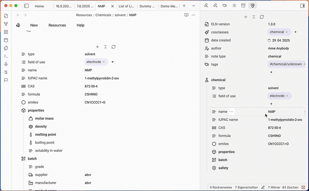This screenshot has height=191, width=309.
Task: Open the Help menu
Action: (80, 25)
